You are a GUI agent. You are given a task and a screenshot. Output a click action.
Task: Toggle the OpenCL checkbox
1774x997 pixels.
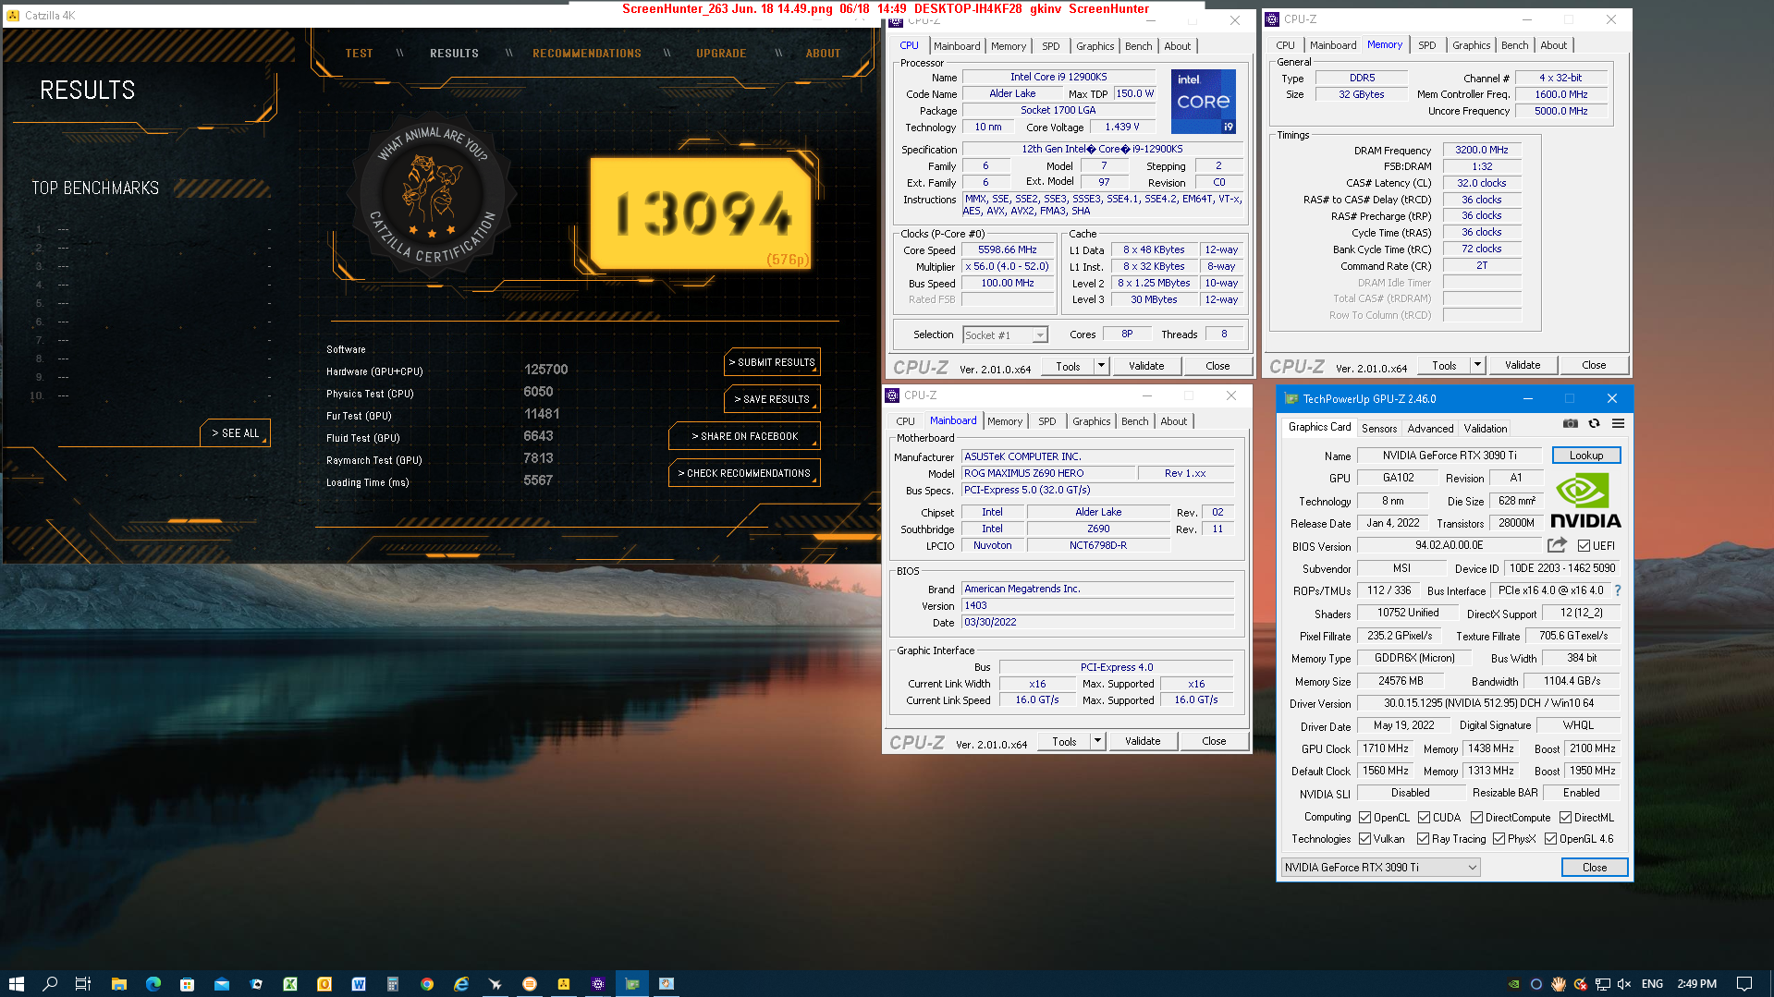click(1364, 818)
